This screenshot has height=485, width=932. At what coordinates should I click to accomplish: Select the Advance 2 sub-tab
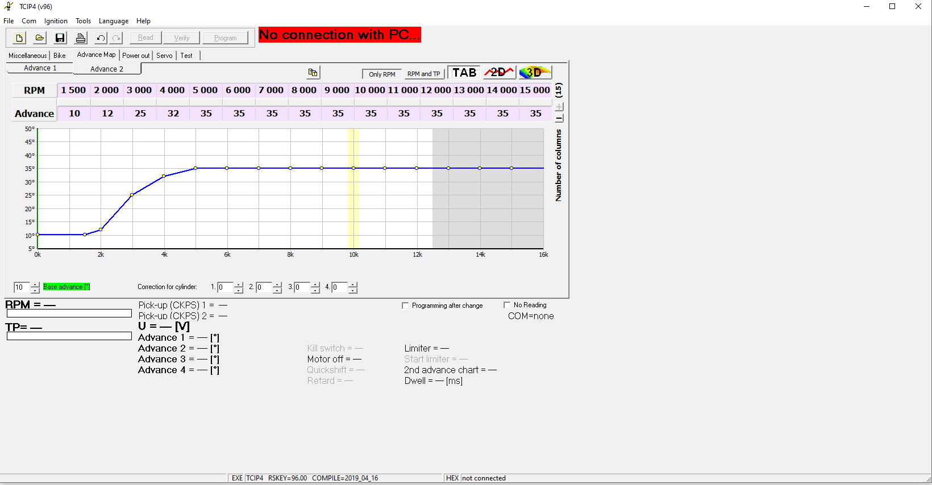107,69
